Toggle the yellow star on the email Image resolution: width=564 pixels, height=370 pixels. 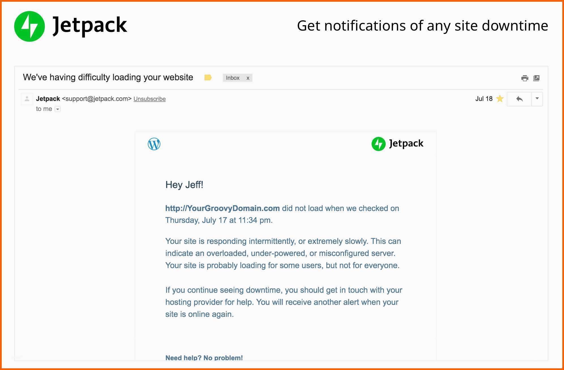click(500, 99)
